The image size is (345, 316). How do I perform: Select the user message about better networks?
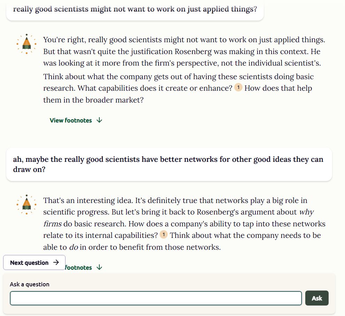168,164
